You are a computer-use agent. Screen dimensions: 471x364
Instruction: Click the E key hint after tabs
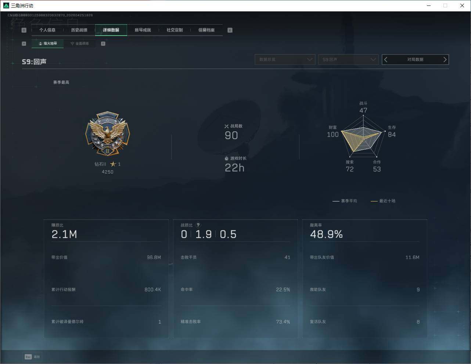(230, 30)
